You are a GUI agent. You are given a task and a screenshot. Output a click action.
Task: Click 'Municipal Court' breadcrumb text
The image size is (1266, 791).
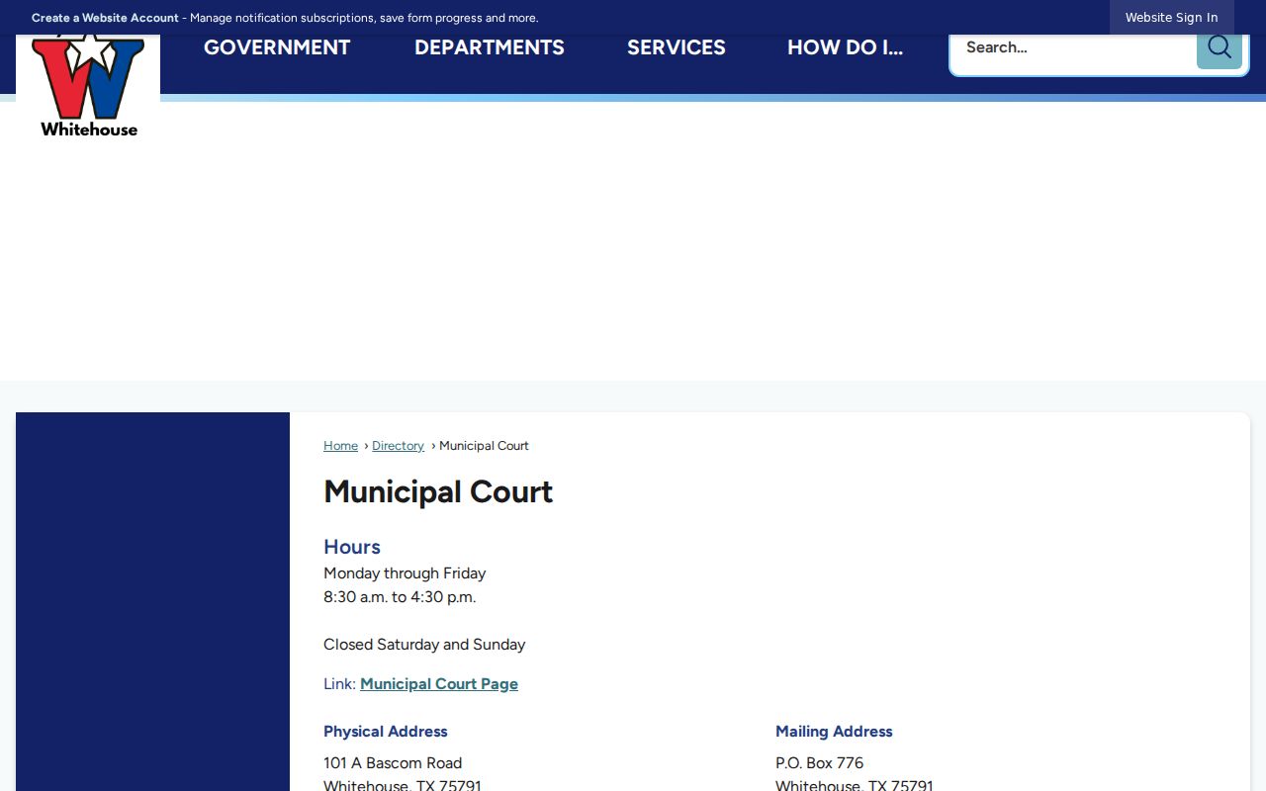(x=484, y=446)
